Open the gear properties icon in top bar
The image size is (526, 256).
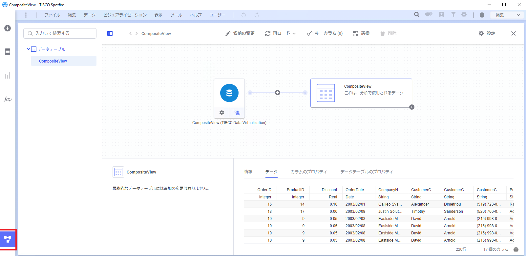coord(464,14)
